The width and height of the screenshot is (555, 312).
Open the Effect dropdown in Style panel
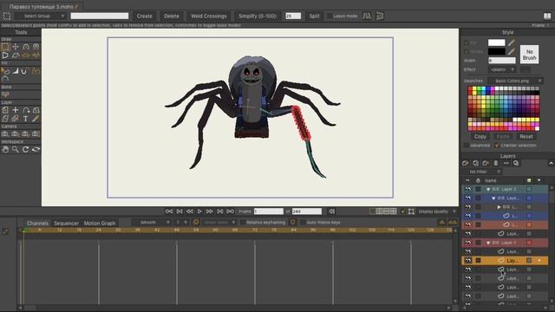pyautogui.click(x=502, y=69)
